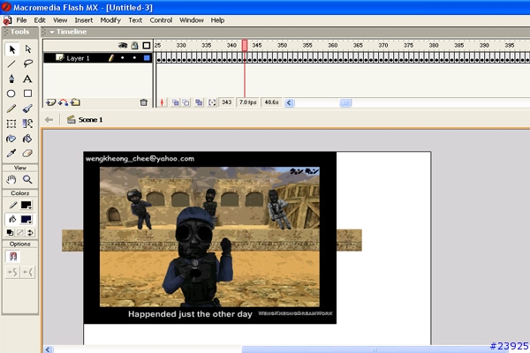Collapse the Timeline panel triangle

(x=52, y=32)
